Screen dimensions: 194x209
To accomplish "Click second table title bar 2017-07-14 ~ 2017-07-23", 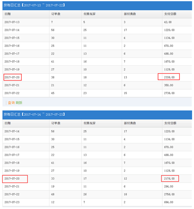I will (97, 115).
